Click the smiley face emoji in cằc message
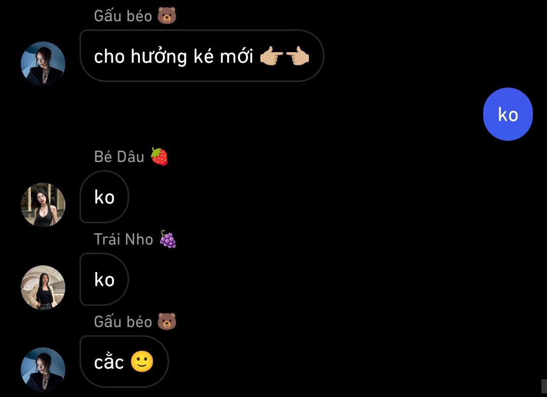This screenshot has height=397, width=547. click(142, 362)
